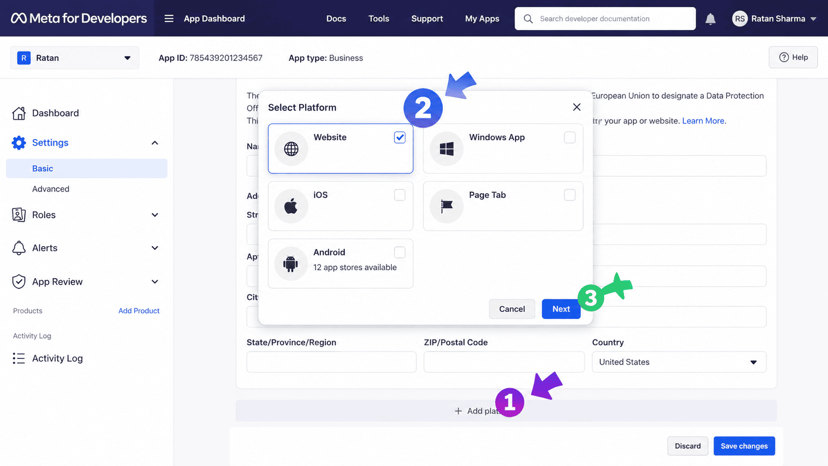Click the RS user avatar
828x466 pixels.
pyautogui.click(x=740, y=19)
